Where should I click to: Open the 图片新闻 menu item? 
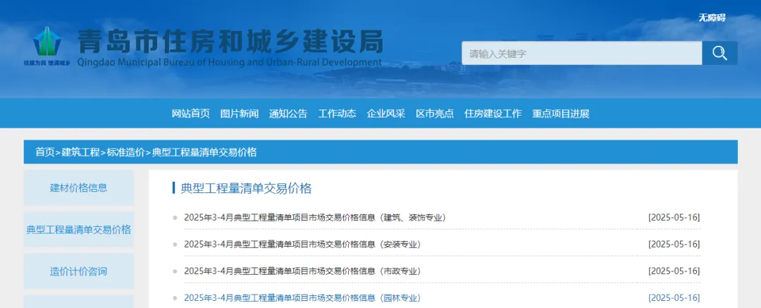(x=239, y=113)
